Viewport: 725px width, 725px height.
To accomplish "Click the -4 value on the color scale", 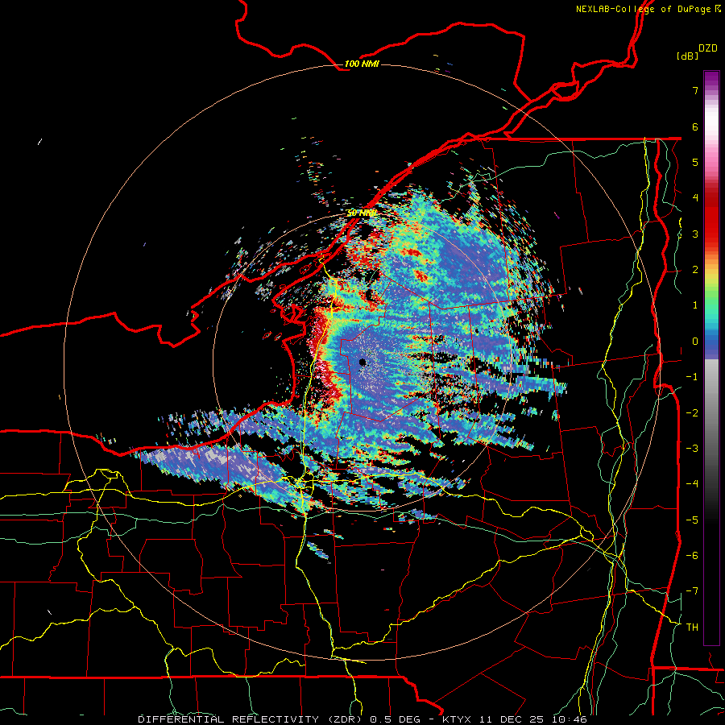I will [692, 484].
